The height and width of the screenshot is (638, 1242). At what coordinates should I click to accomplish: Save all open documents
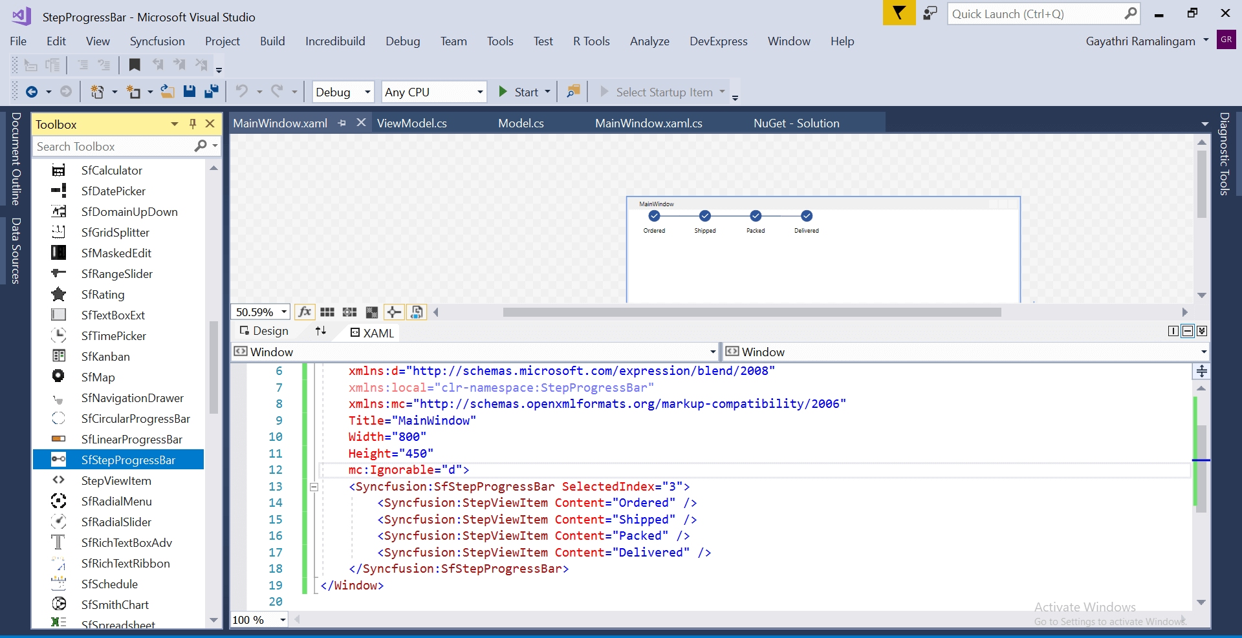point(211,91)
